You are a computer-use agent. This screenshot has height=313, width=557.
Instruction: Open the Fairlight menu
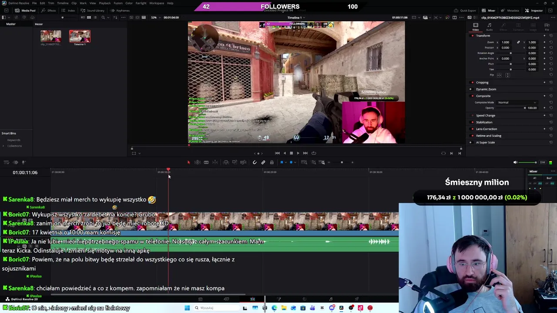coord(141,3)
